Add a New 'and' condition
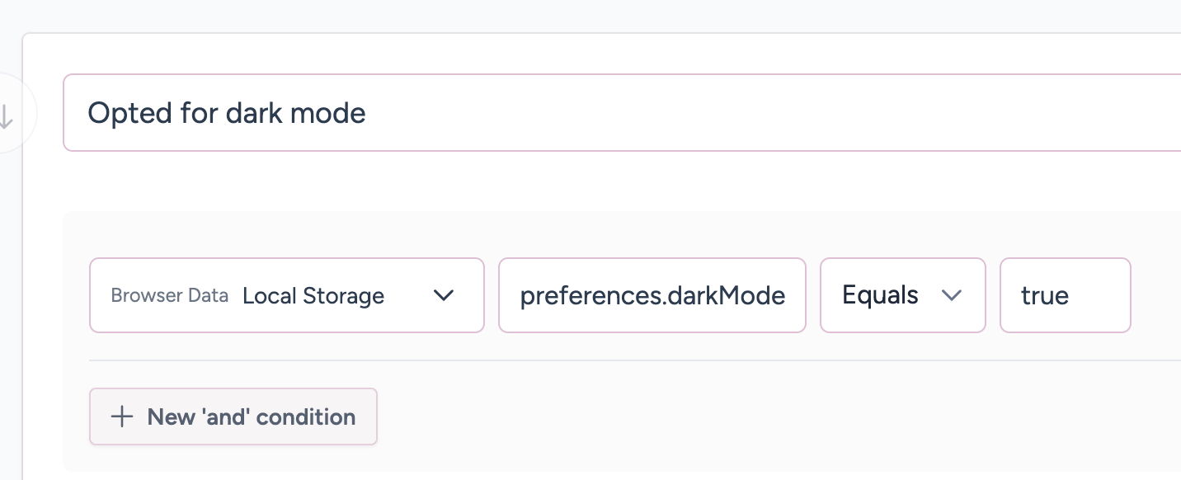Image resolution: width=1181 pixels, height=480 pixels. point(233,416)
